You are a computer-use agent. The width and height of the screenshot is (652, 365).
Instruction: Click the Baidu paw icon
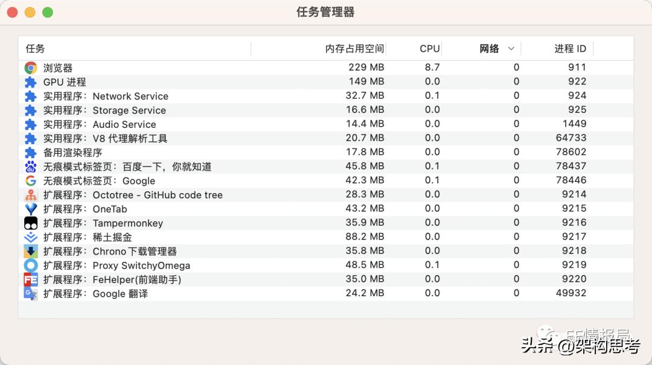click(x=31, y=167)
